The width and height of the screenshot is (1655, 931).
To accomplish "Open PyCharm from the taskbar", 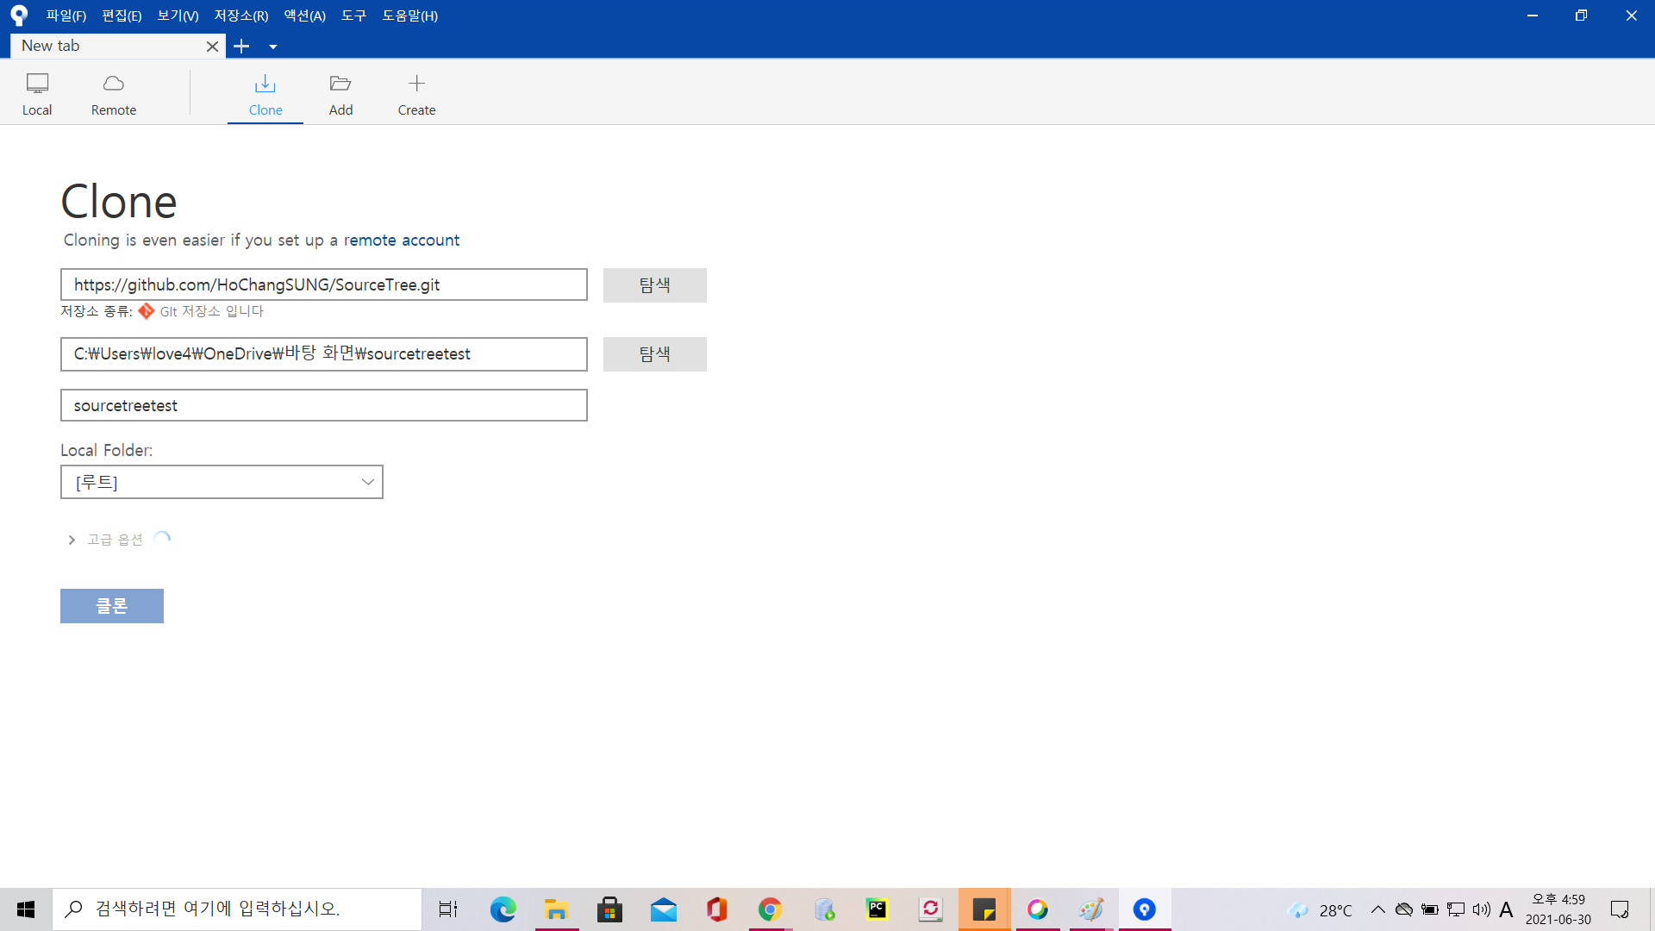I will (x=877, y=909).
